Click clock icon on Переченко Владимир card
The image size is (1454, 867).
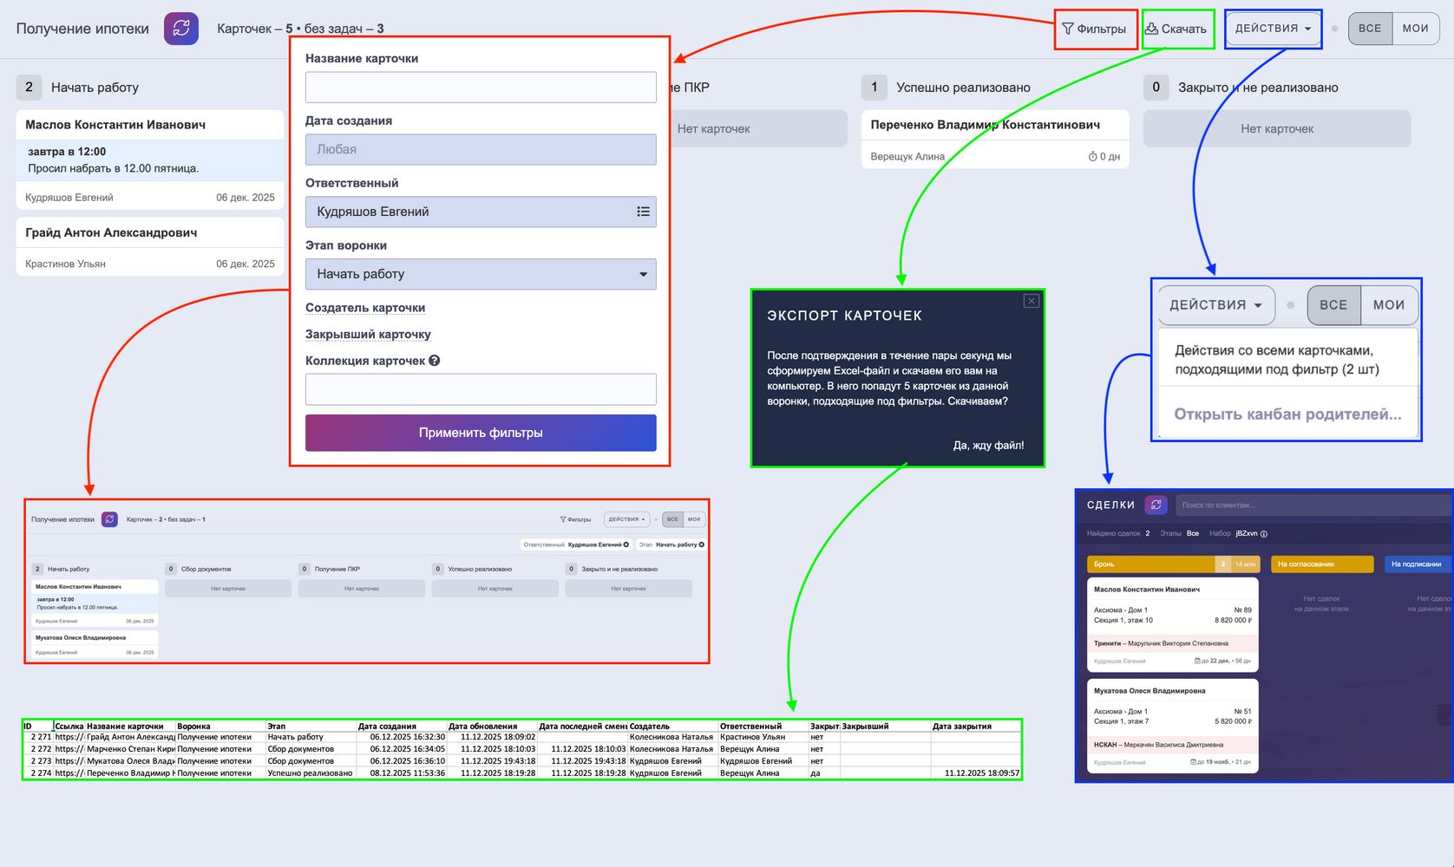1092,157
